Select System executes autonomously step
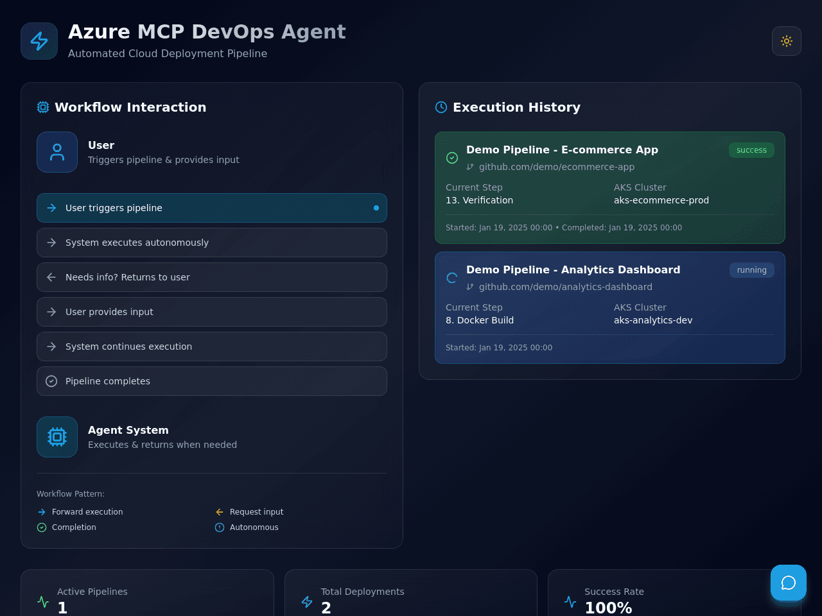The width and height of the screenshot is (822, 616). 212,243
